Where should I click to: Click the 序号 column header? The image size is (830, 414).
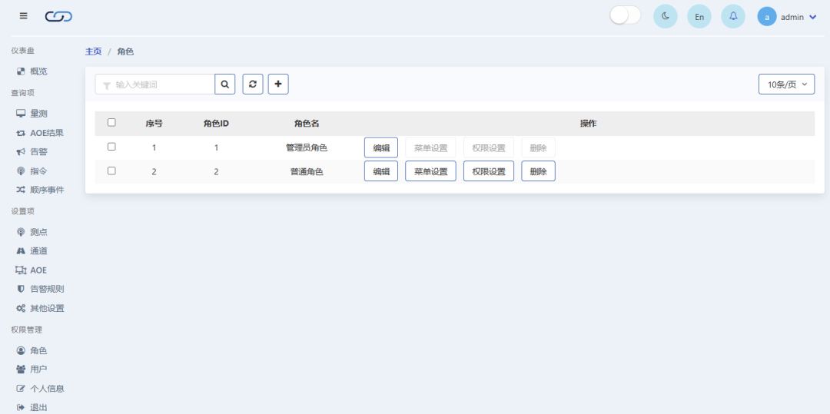tap(154, 123)
